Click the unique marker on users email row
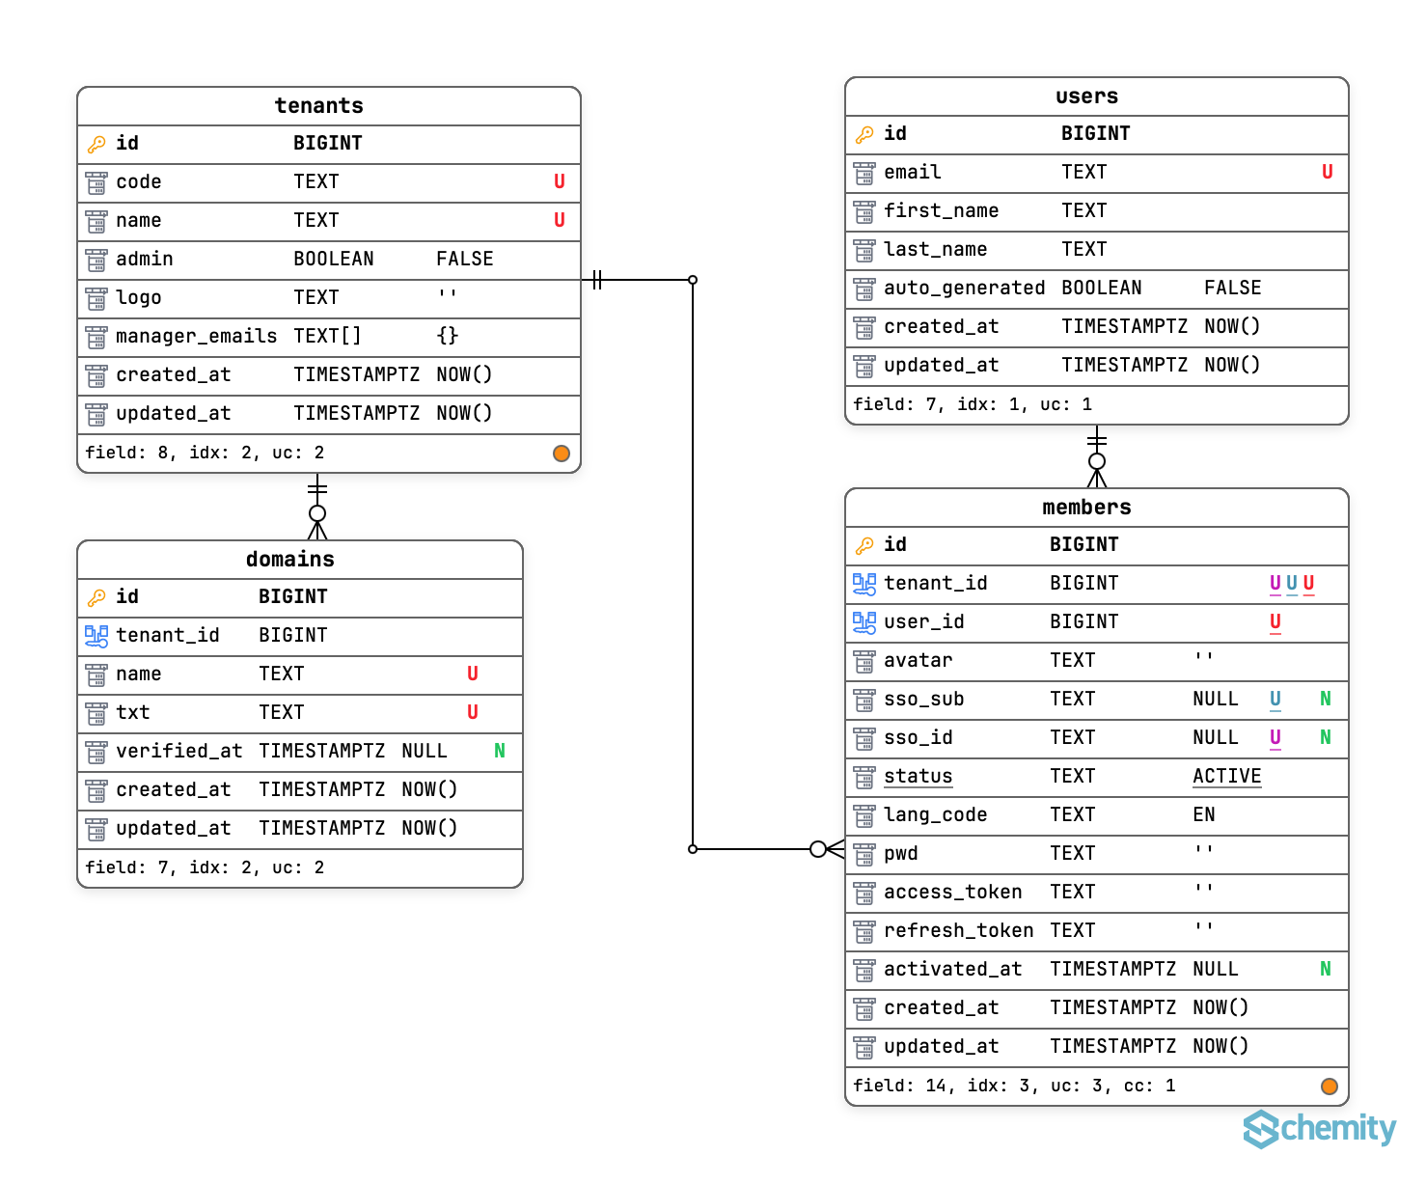The image size is (1426, 1183). (x=1328, y=172)
